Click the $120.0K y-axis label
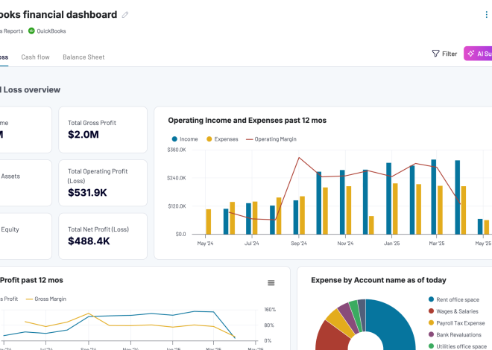The height and width of the screenshot is (350, 492). (177, 206)
